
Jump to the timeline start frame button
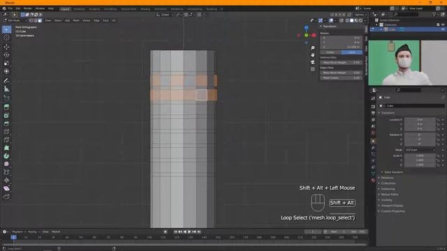pyautogui.click(x=175, y=232)
